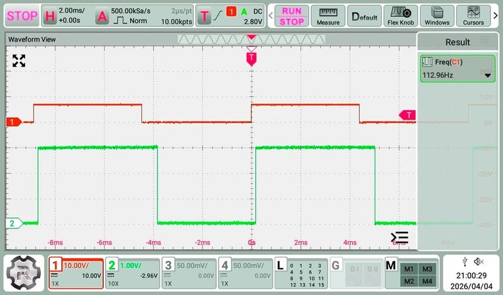
Task: Open the waveform side menu list icon
Action: (399, 238)
